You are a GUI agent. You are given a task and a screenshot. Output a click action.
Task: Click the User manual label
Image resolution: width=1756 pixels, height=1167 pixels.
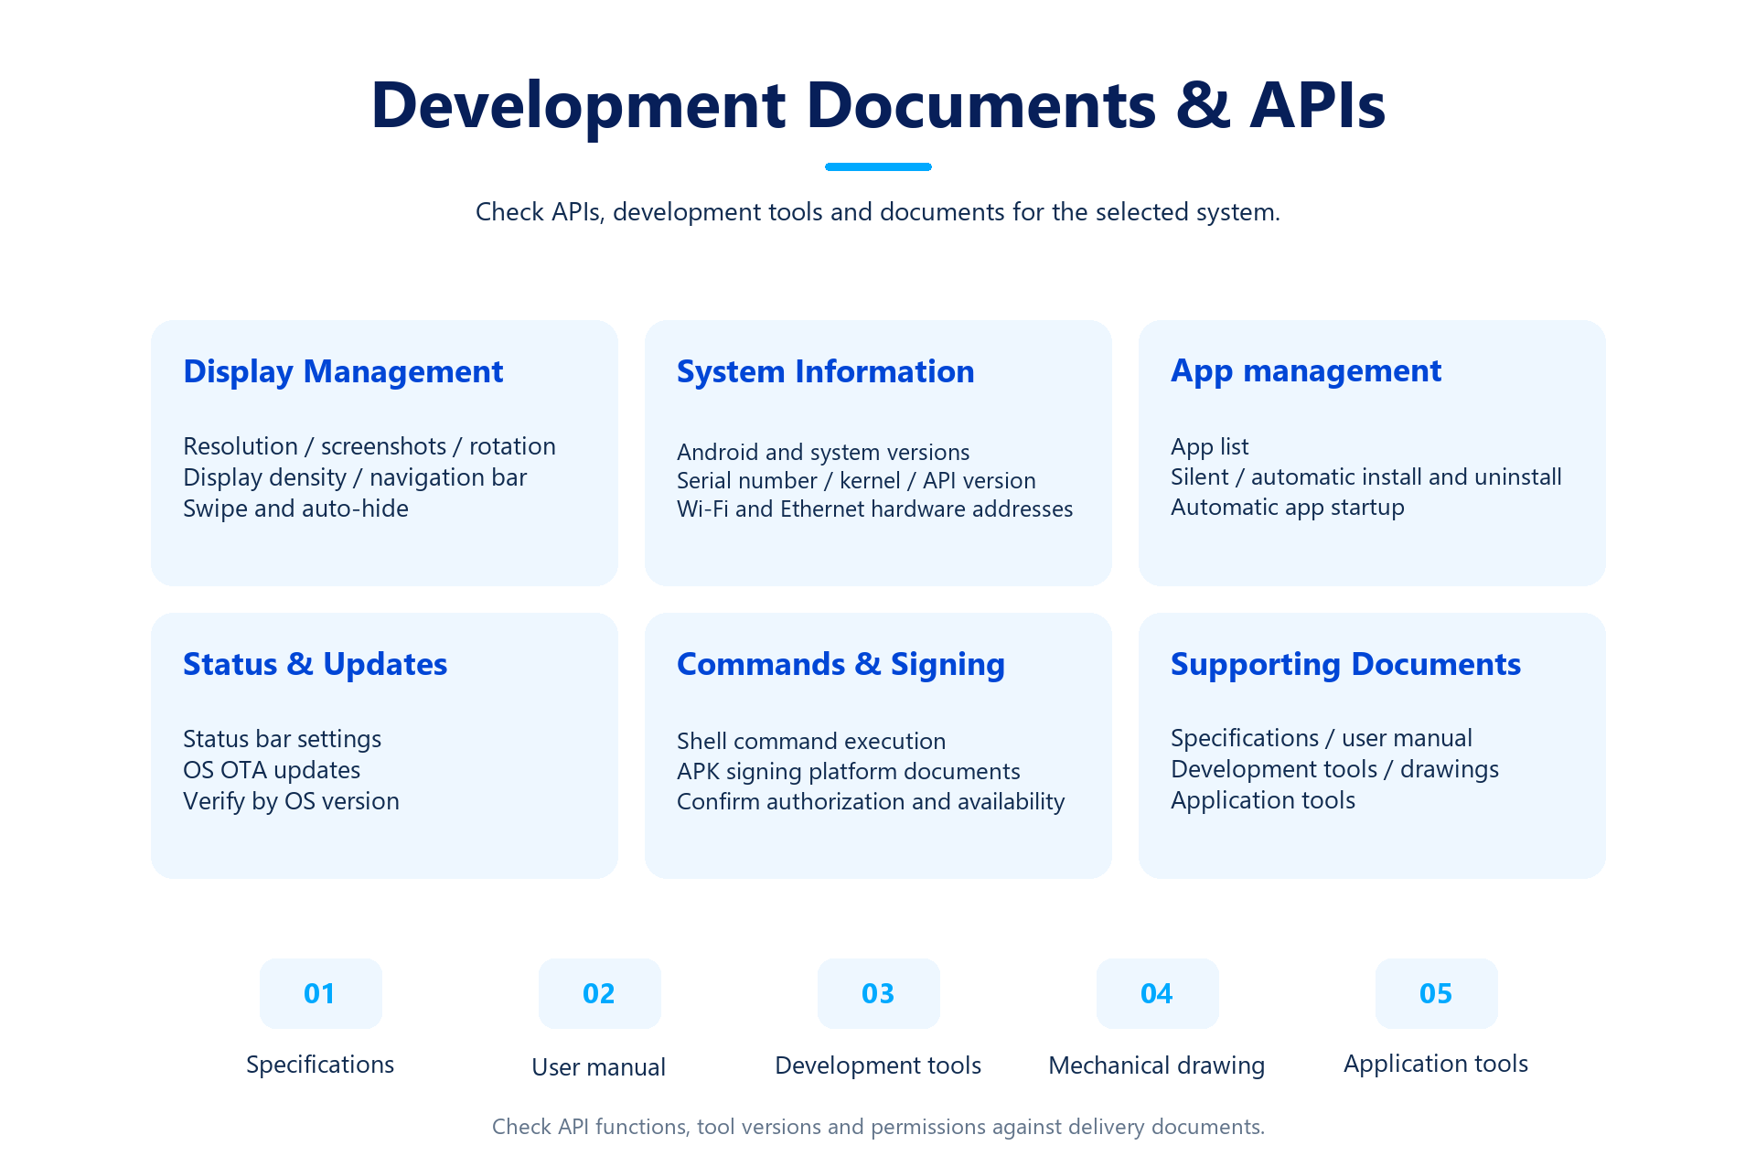[599, 1067]
